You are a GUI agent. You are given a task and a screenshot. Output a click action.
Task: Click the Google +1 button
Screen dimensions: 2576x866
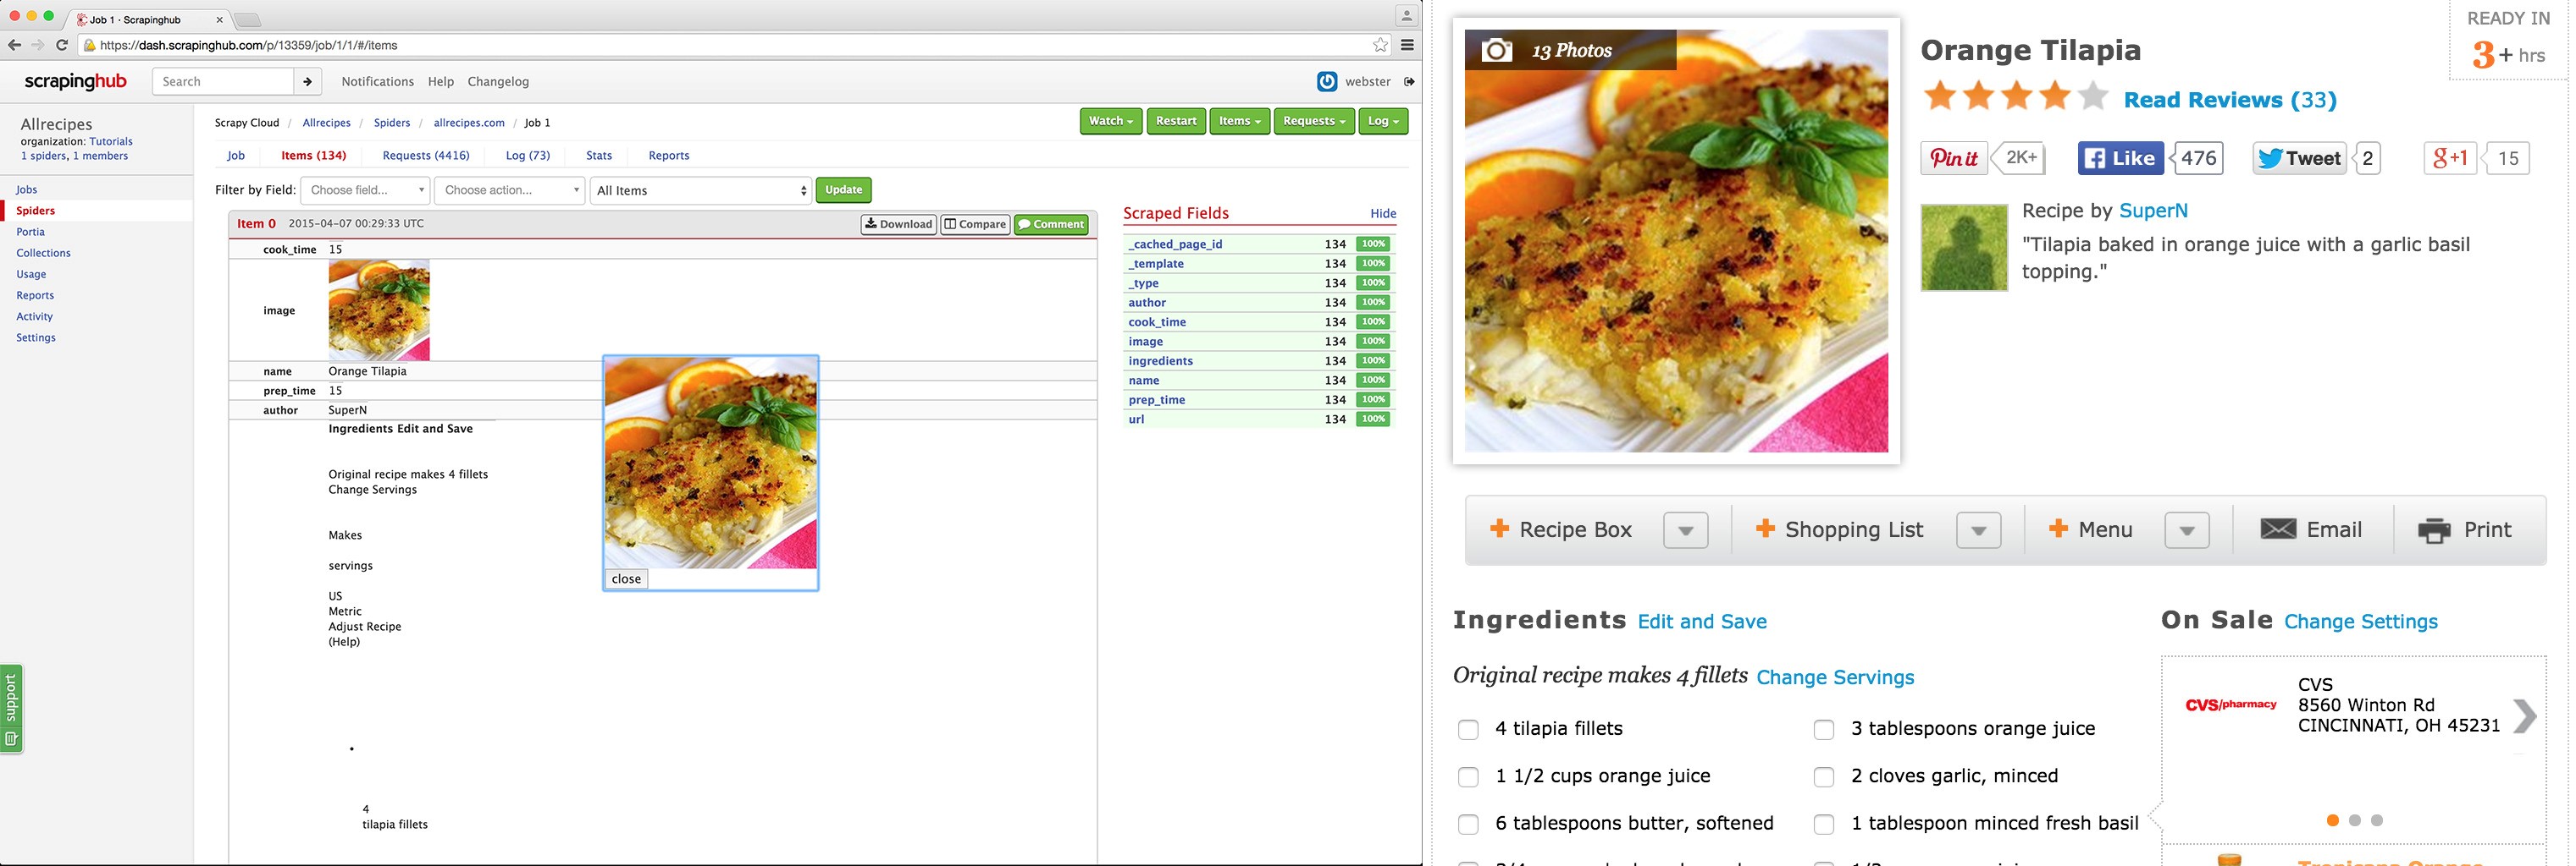[2449, 158]
